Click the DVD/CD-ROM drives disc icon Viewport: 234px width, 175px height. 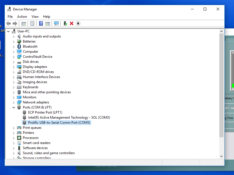(x=19, y=72)
